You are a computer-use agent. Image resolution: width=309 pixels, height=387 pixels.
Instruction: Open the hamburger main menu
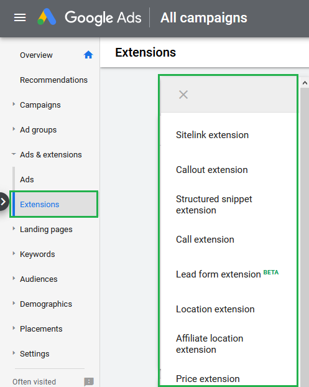(x=20, y=17)
